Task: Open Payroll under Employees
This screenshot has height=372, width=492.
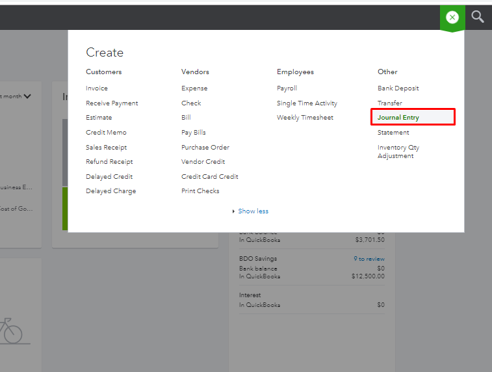Action: (287, 88)
